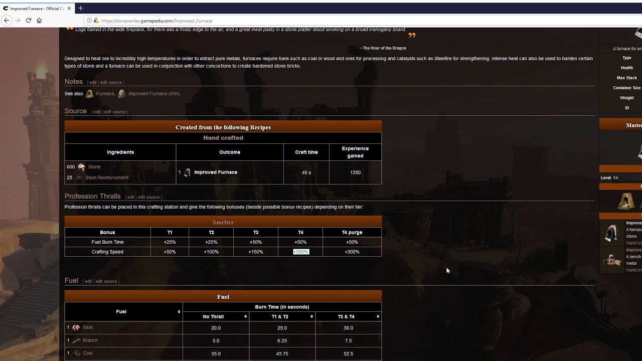Open the Improved Furnace (Kiln) link
Viewport: 642px width, 361px height.
coord(153,94)
